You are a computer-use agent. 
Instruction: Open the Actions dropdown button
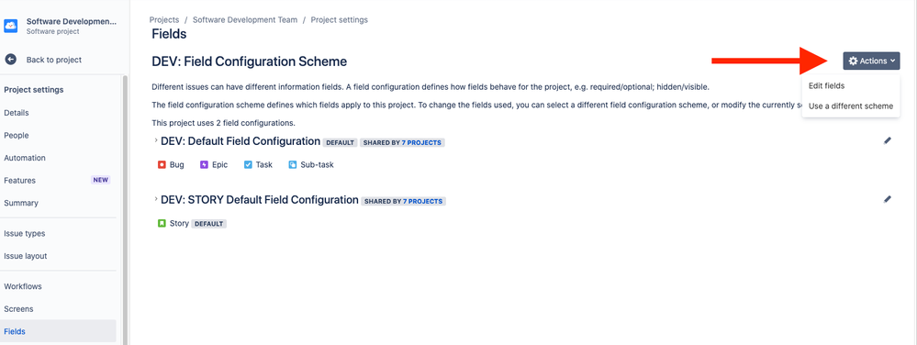click(871, 61)
